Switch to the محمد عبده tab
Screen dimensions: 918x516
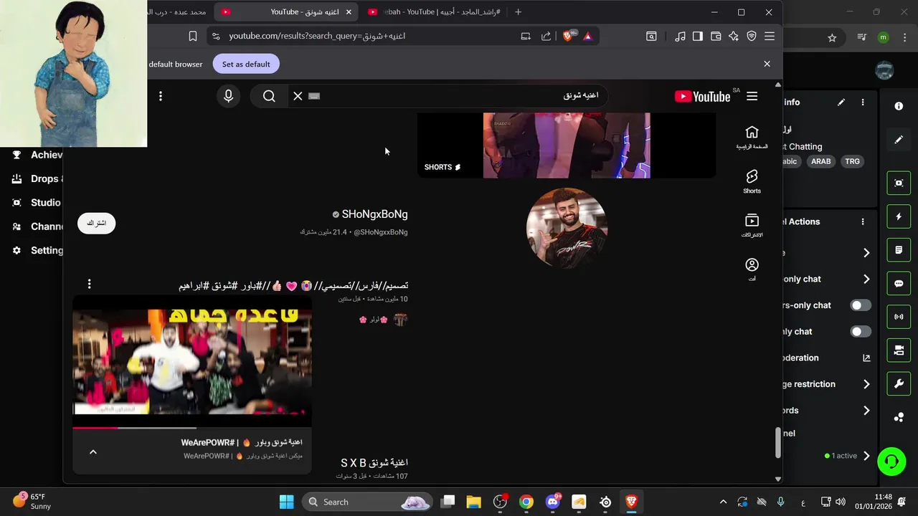[178, 11]
